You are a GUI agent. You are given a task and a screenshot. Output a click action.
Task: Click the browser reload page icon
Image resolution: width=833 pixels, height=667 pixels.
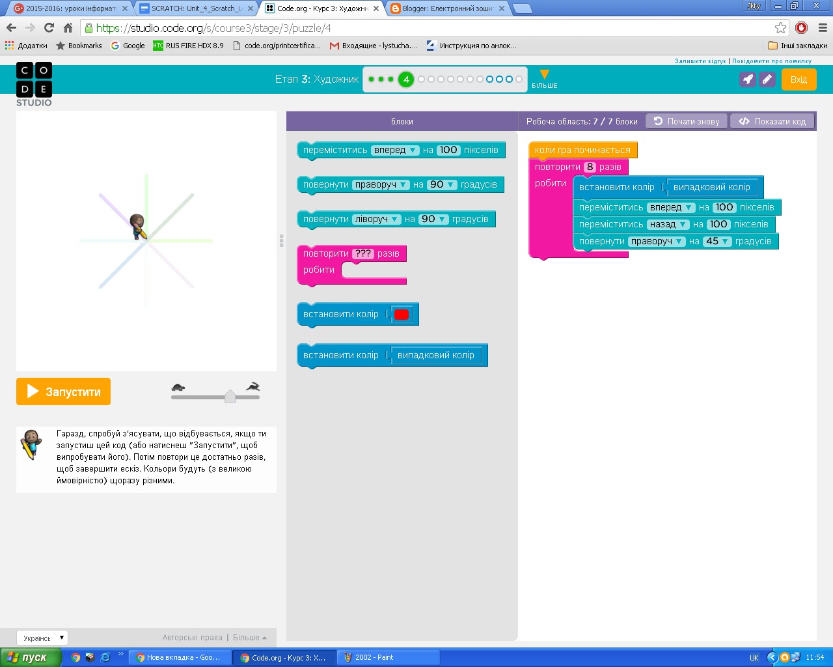[49, 27]
